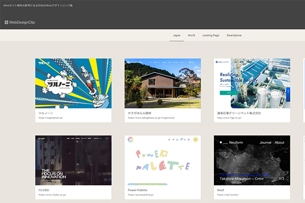Open the ツルノーニ comic-style thumbnail
The width and height of the screenshot is (305, 203).
(x=73, y=83)
